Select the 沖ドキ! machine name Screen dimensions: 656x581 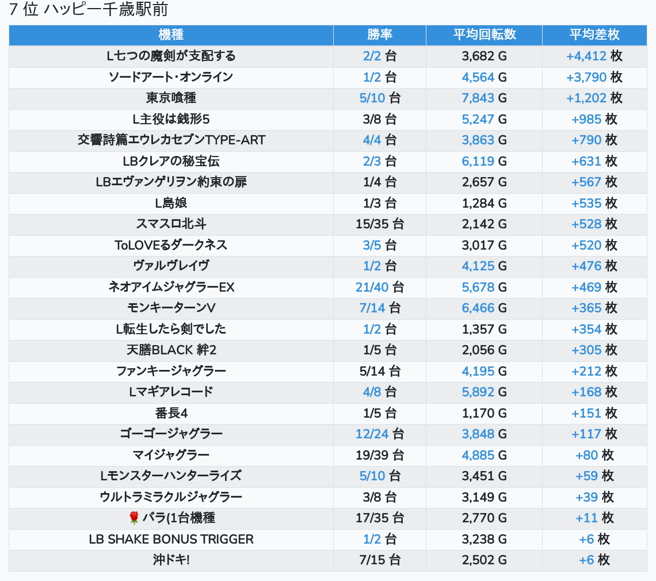pyautogui.click(x=171, y=560)
